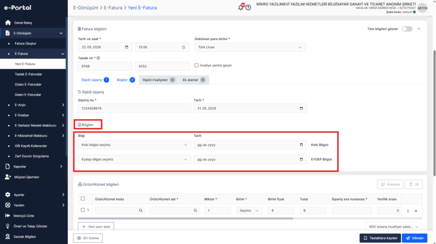436x244 pixels.
Task: Click the help question mark icon
Action: pyautogui.click(x=248, y=8)
